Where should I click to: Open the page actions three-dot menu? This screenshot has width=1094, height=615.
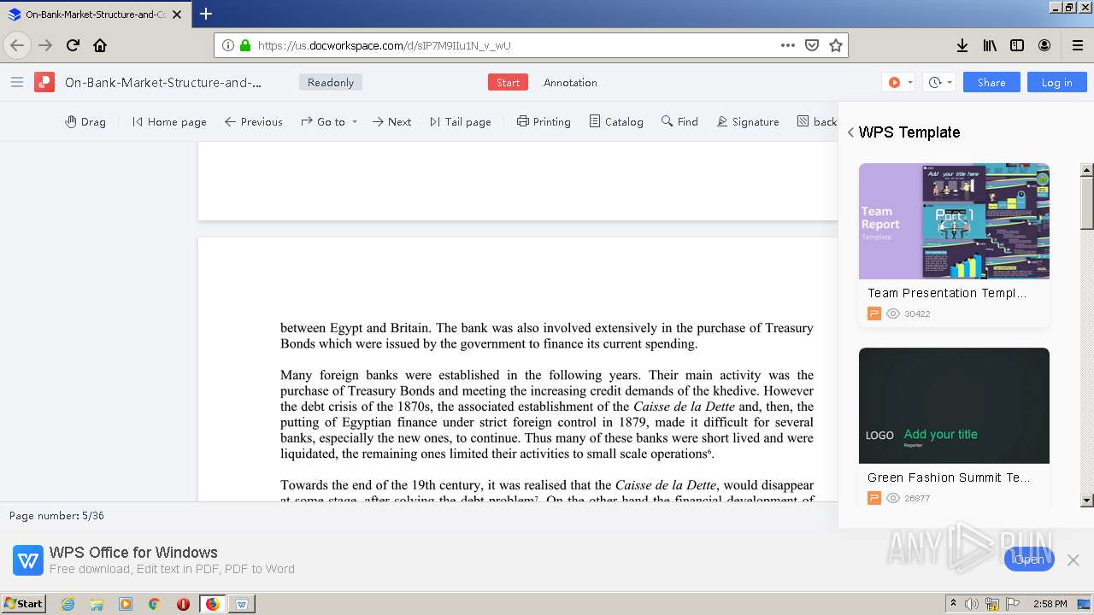pos(787,45)
